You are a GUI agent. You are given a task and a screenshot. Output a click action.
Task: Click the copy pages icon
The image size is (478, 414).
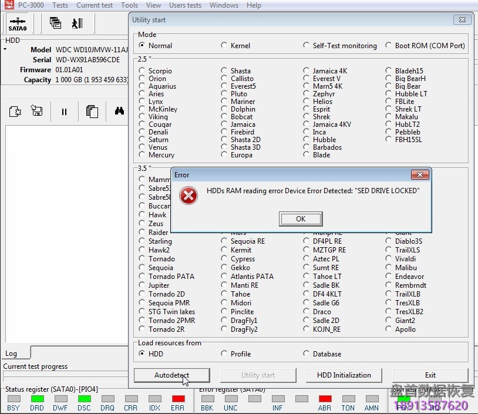92,111
